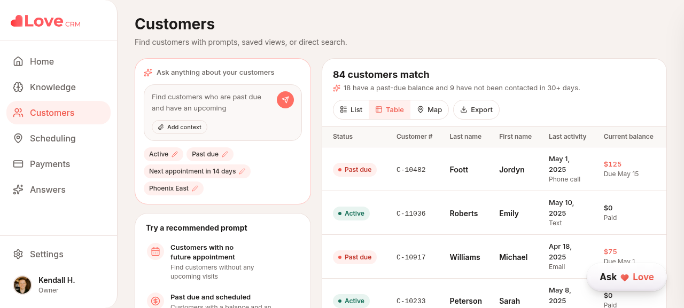Viewport: 684px width, 308px height.
Task: Open Settings from the sidebar
Action: tap(58, 254)
